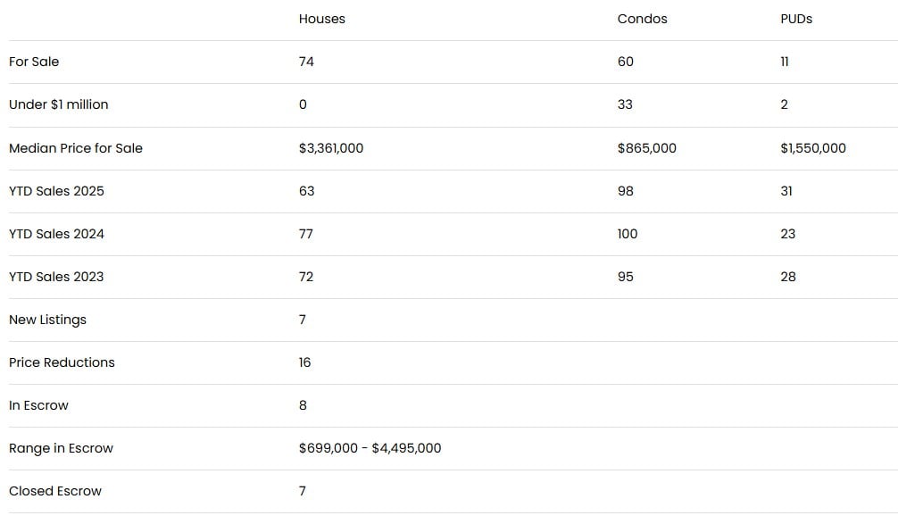Select the For Sale row label
Image resolution: width=898 pixels, height=524 pixels.
[x=34, y=62]
